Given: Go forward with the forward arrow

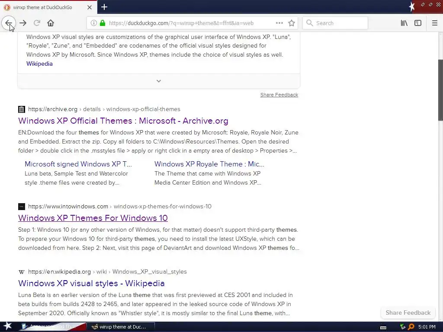Looking at the screenshot, I should coord(23,23).
